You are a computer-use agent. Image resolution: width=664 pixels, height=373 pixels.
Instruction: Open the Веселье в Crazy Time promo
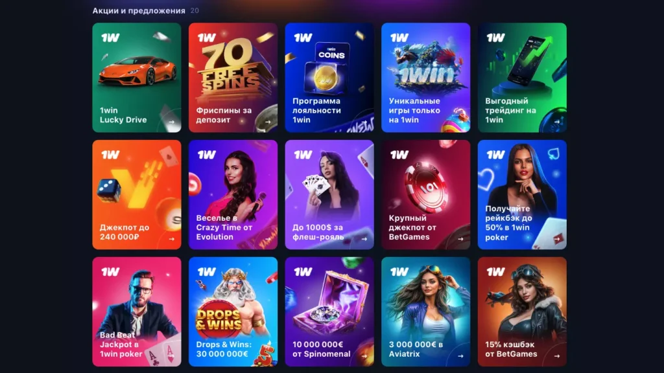(233, 194)
